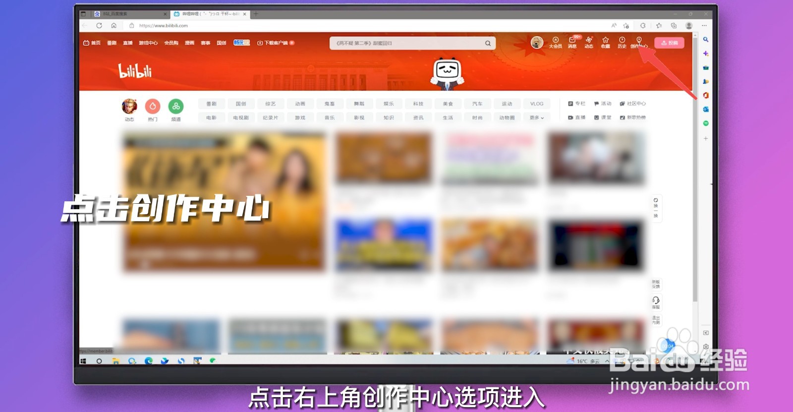The width and height of the screenshot is (793, 412).
Task: Click the browser home button
Action: coord(113,25)
